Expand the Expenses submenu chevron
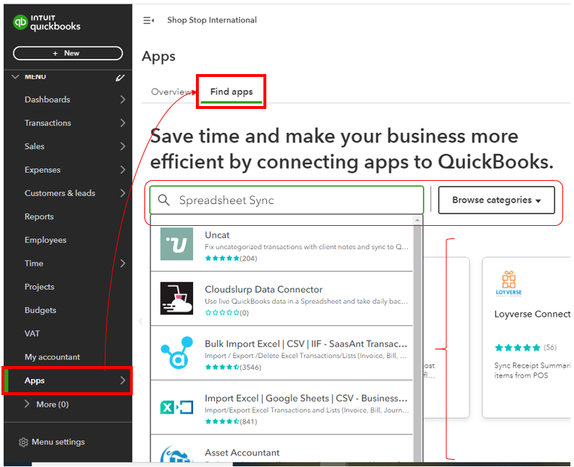The height and width of the screenshot is (467, 574). [x=123, y=170]
